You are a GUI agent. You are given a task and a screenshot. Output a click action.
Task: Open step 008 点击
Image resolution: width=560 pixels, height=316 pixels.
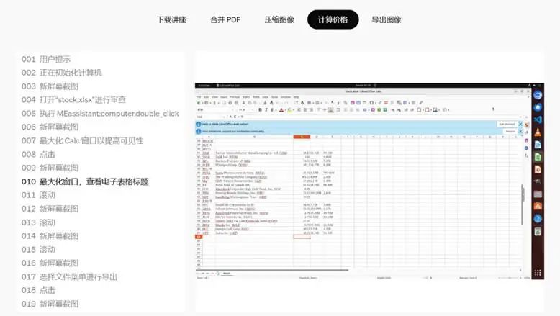coord(38,155)
